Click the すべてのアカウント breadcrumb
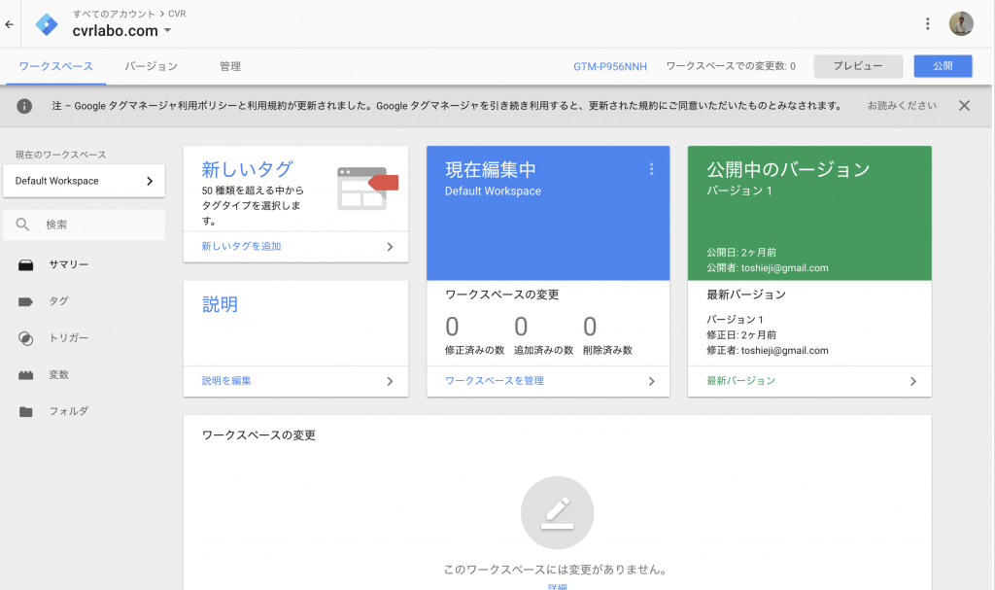 point(114,14)
